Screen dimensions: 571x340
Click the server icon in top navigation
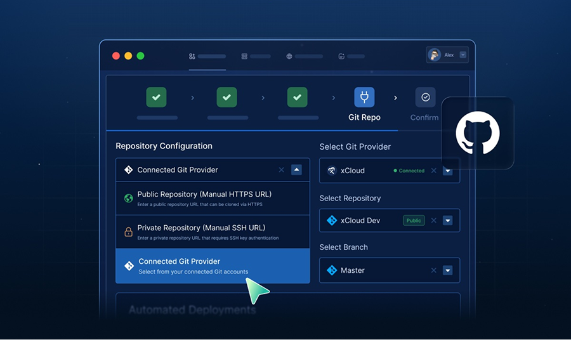[x=244, y=56]
